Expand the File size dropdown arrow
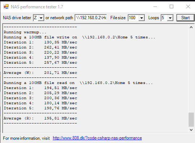This screenshot has height=143, width=195. coord(141,18)
